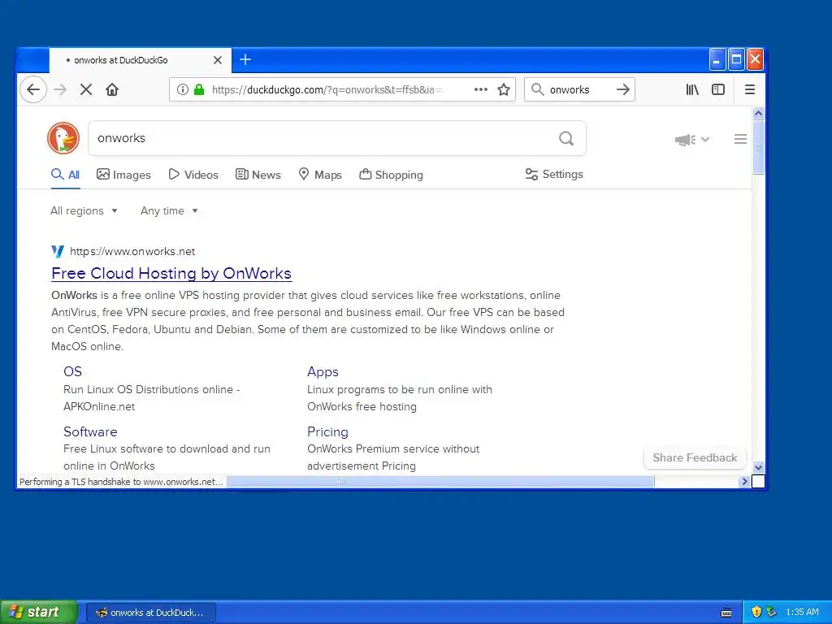Viewport: 832px width, 624px height.
Task: Click onworks at DuckDuck taskbar button
Action: pyautogui.click(x=150, y=613)
